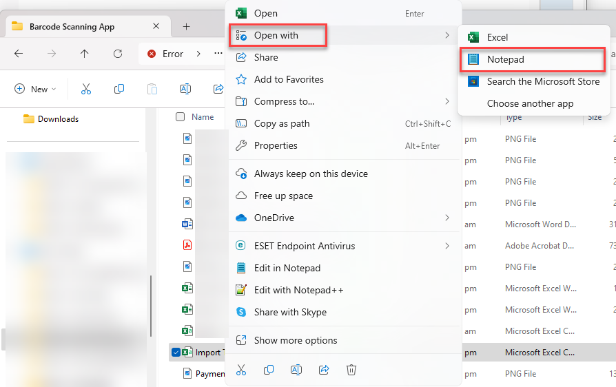Click the rename icon in context menu bottom row
The width and height of the screenshot is (616, 387).
tap(296, 370)
